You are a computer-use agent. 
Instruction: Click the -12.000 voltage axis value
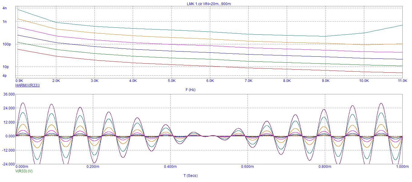click(x=8, y=150)
